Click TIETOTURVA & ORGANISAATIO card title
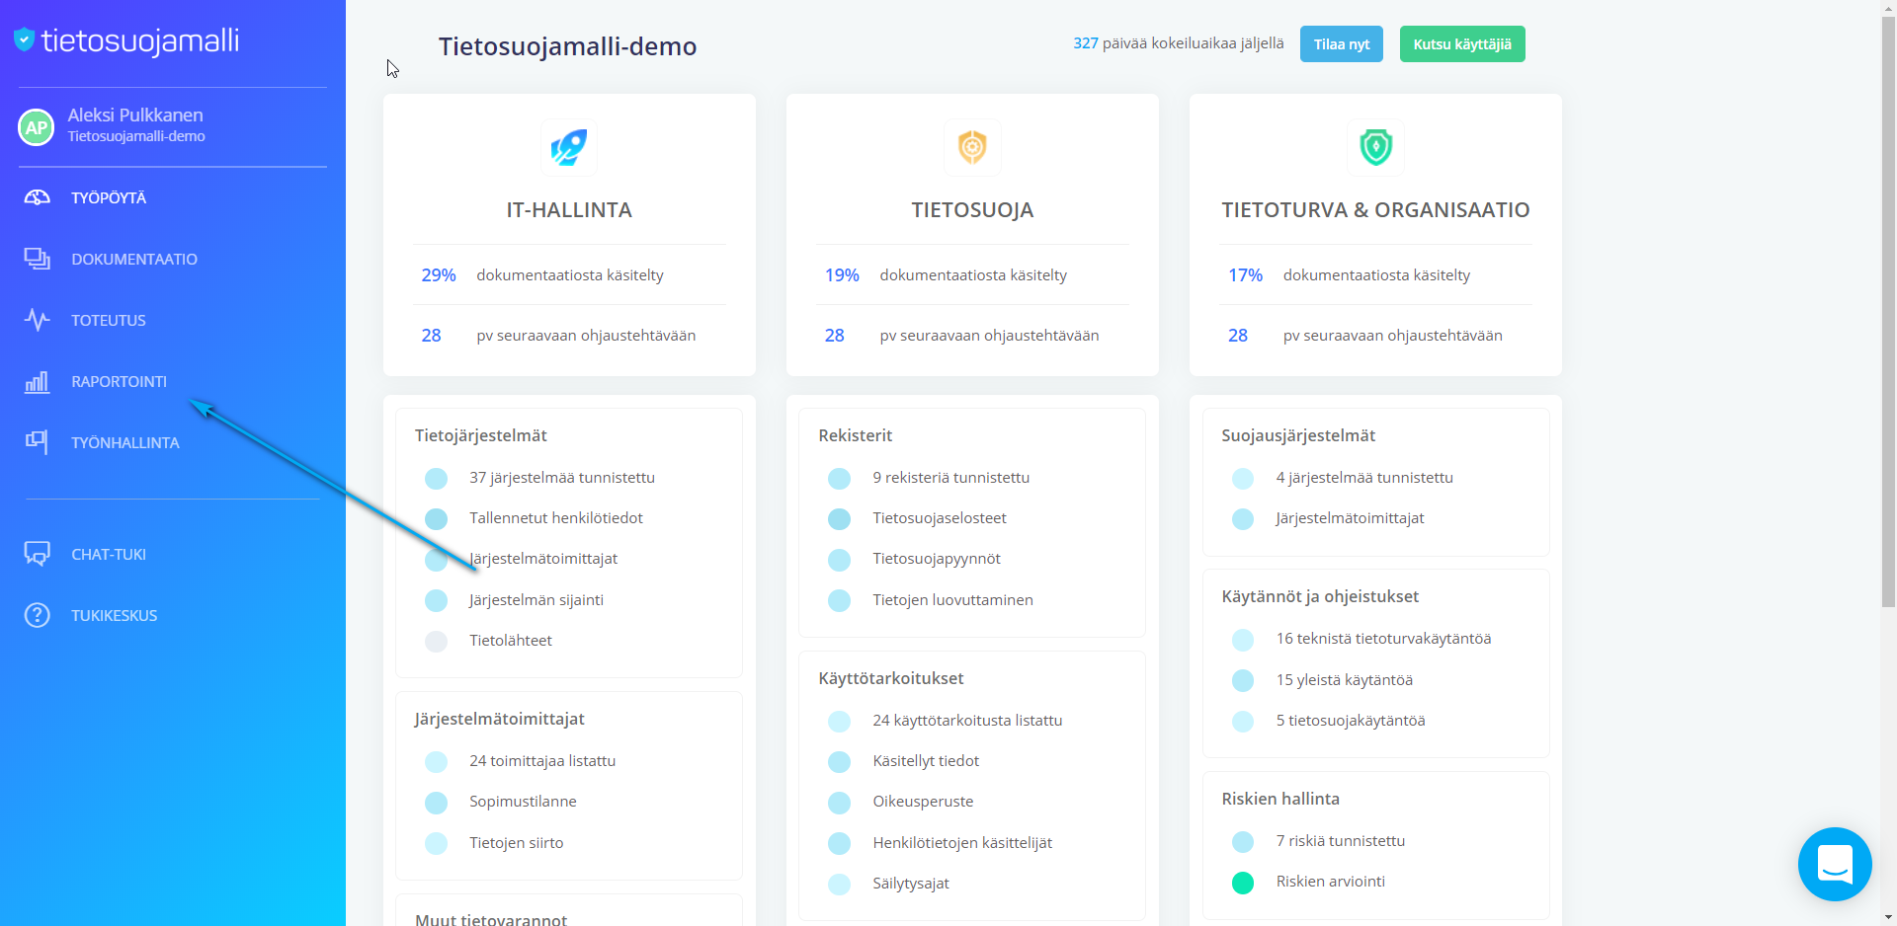Screen dimensions: 1897x926 coord(1375,209)
